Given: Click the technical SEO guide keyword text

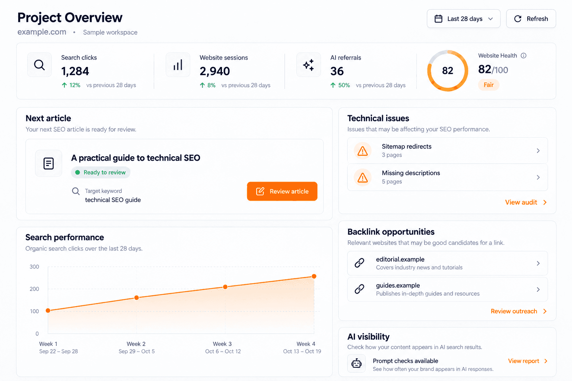Looking at the screenshot, I should [x=113, y=200].
